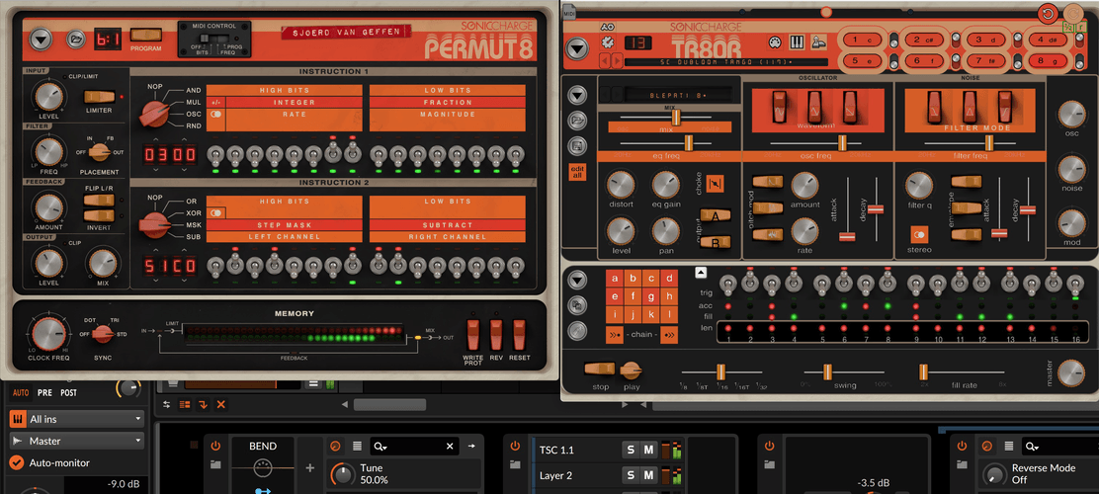This screenshot has width=1099, height=494.
Task: Toggle TR80R output B switch
Action: [x=715, y=242]
